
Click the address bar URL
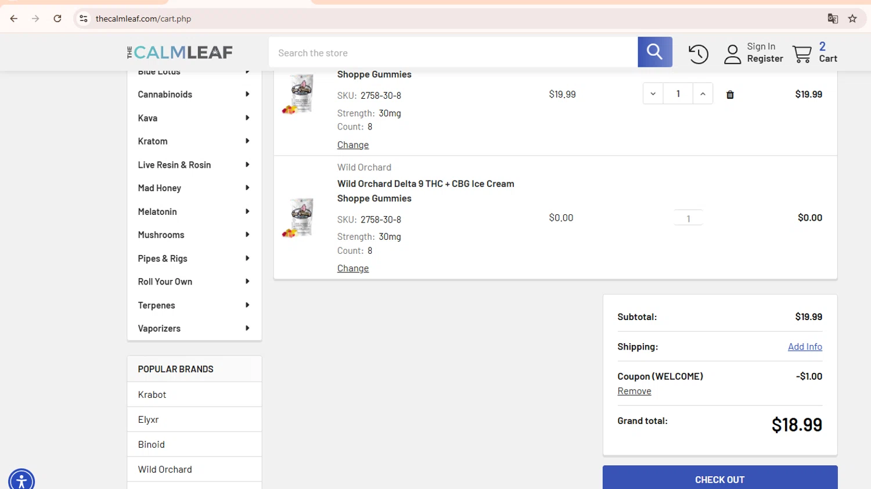(143, 19)
